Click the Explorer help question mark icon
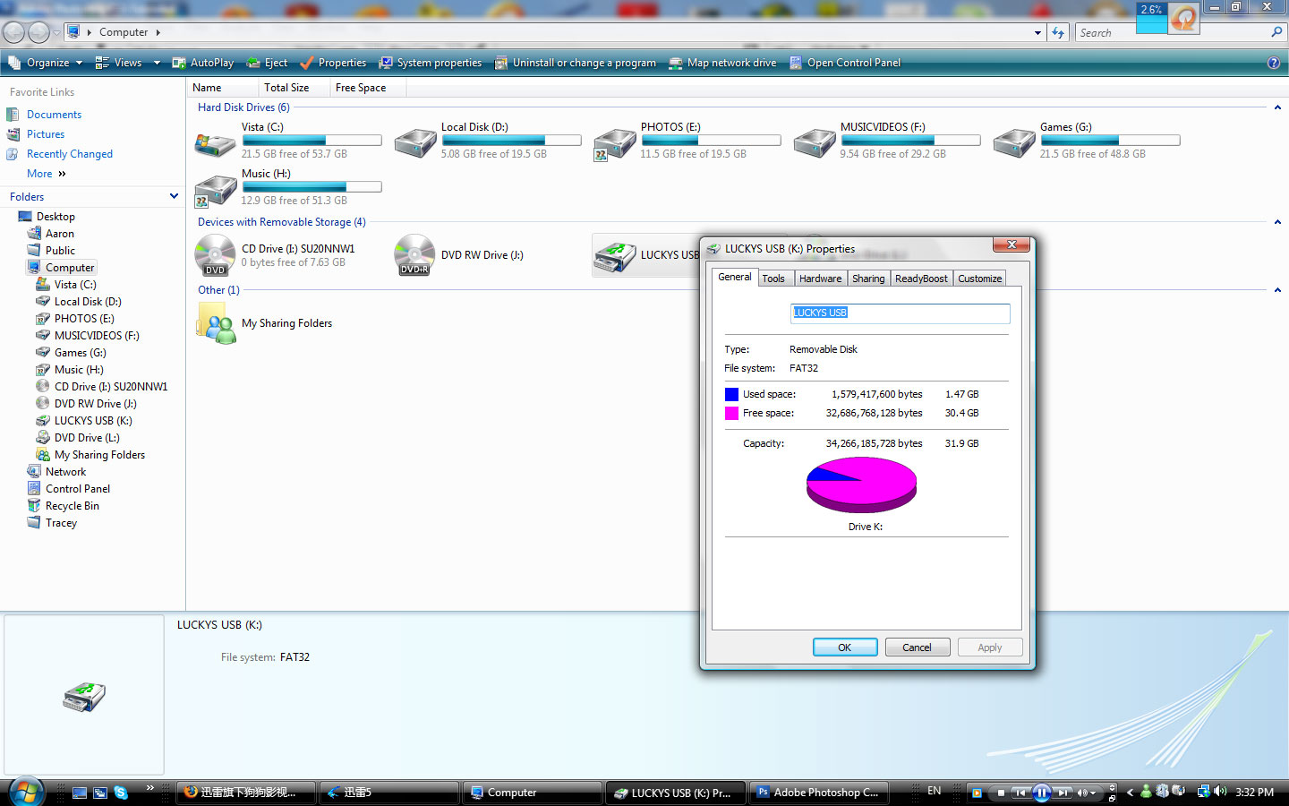 coord(1274,63)
